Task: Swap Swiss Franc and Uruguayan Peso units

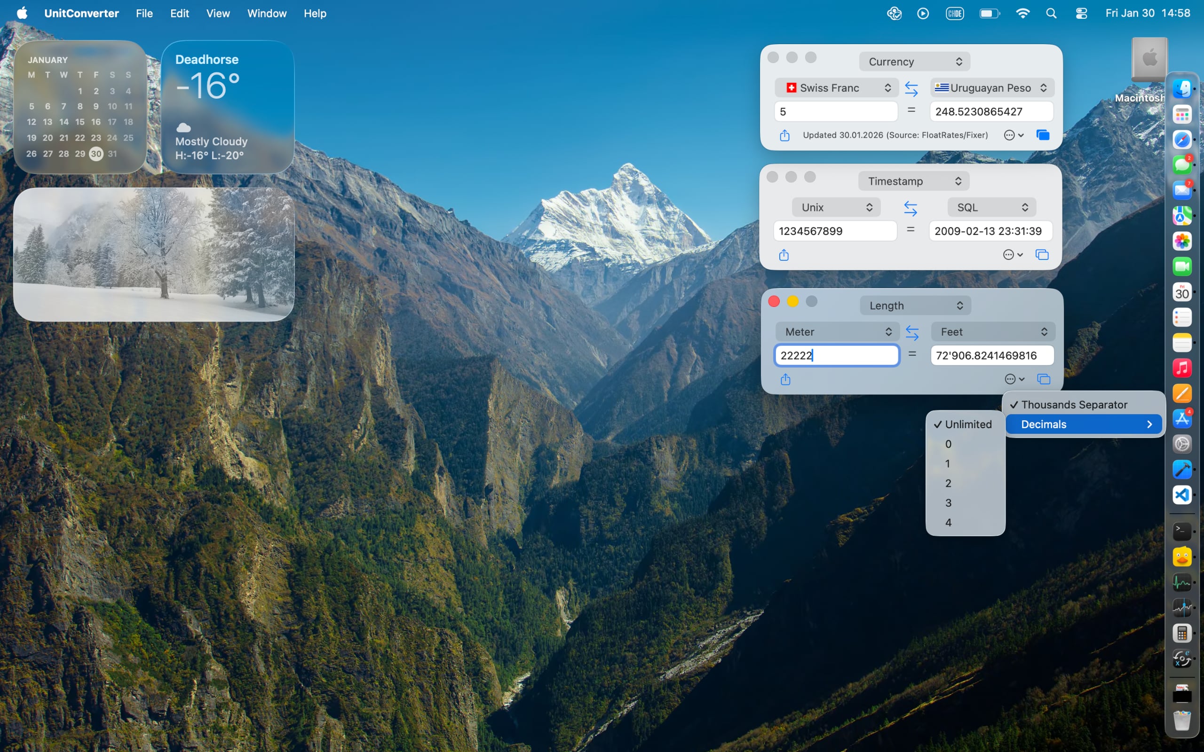Action: [x=911, y=88]
